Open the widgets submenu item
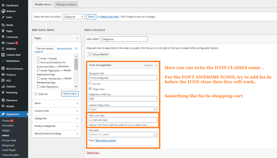277x158 pixels. coord(6,130)
